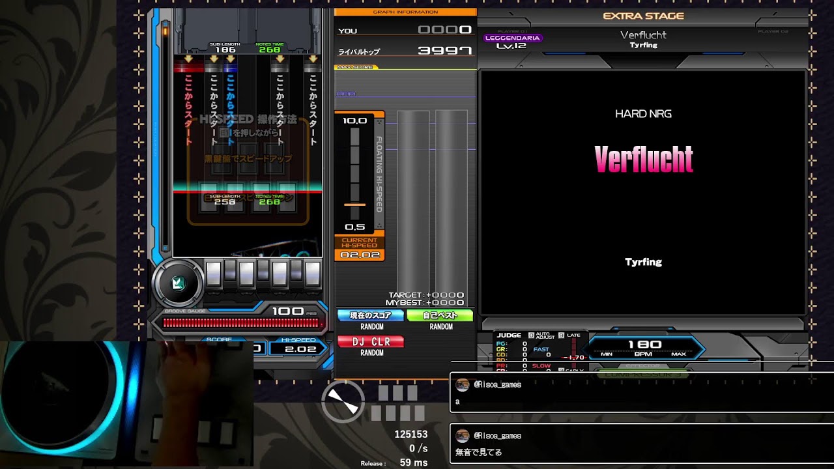Viewport: 834px width, 469px height.
Task: Click the left graph bar in the score graph
Action: [x=413, y=208]
